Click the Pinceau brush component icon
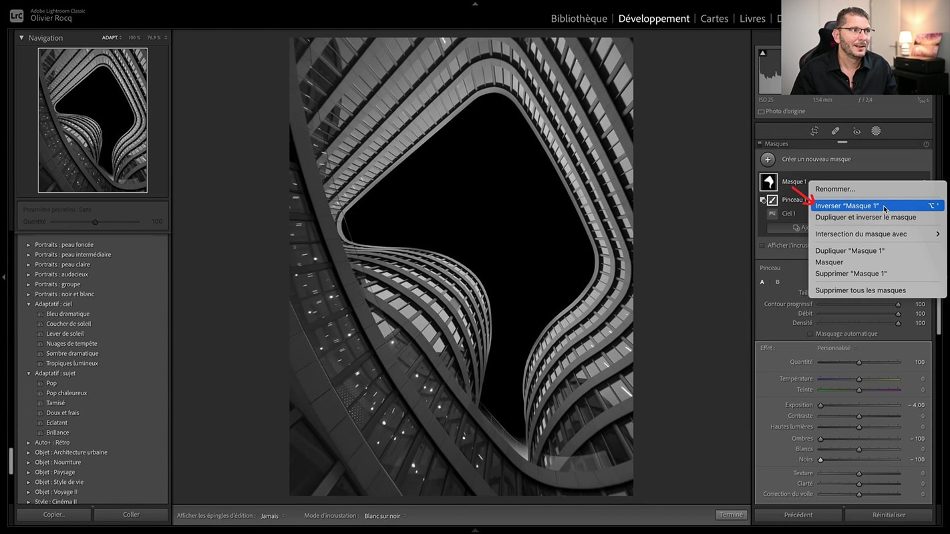 [772, 200]
